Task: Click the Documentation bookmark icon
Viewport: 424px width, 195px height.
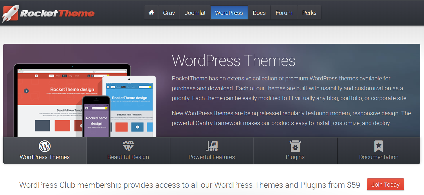Action: [378, 146]
